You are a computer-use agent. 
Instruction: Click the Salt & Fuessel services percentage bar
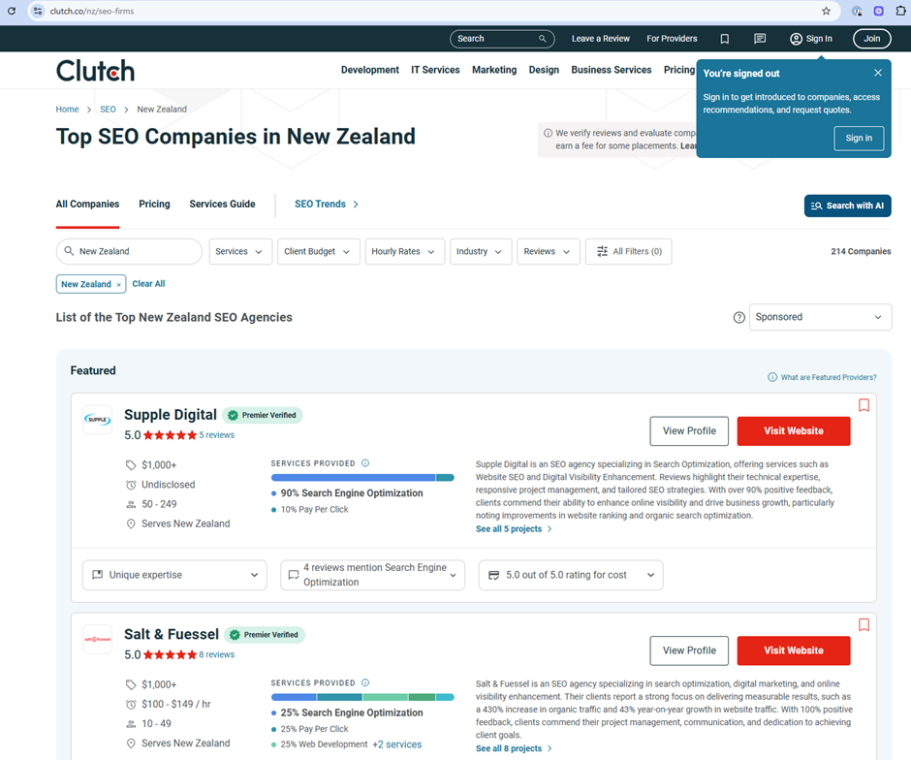tap(362, 697)
